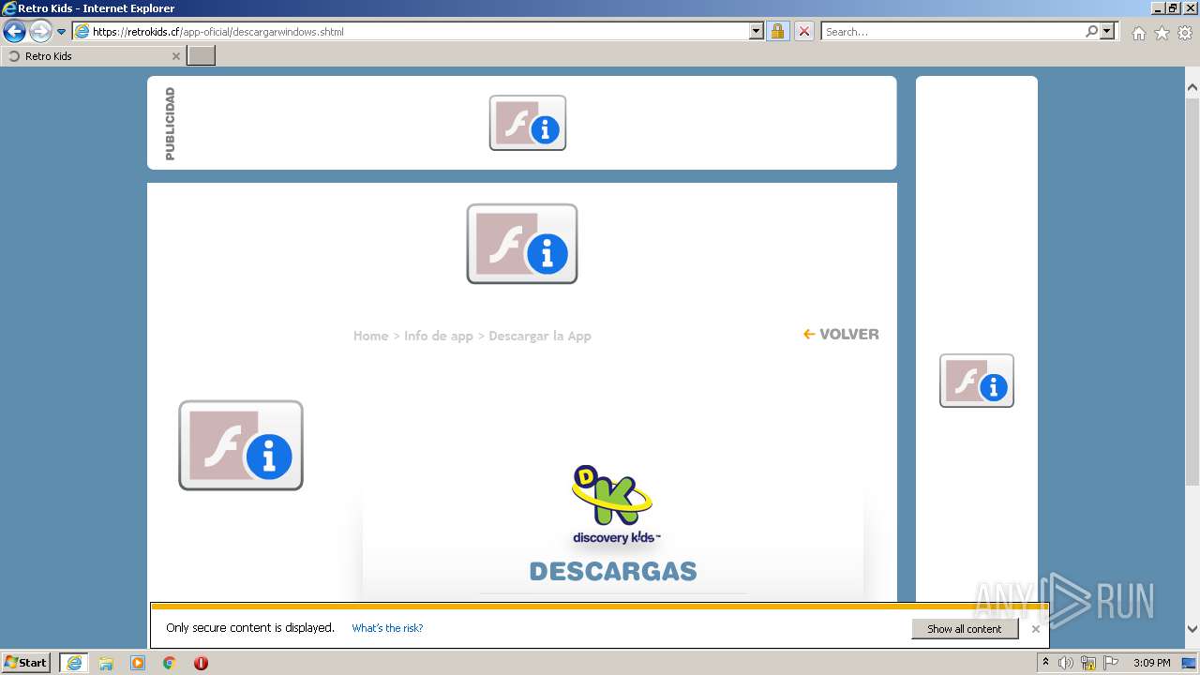Open the Action Center flag icon

[x=1111, y=663]
